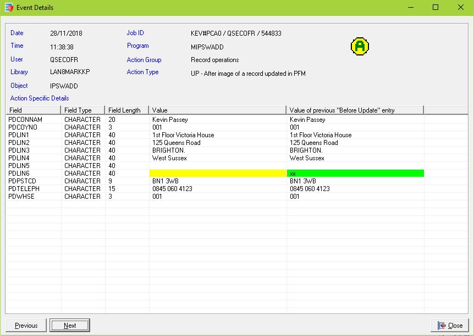
Task: Select the yellow highlighted PDLIN6 value cell
Action: click(217, 173)
